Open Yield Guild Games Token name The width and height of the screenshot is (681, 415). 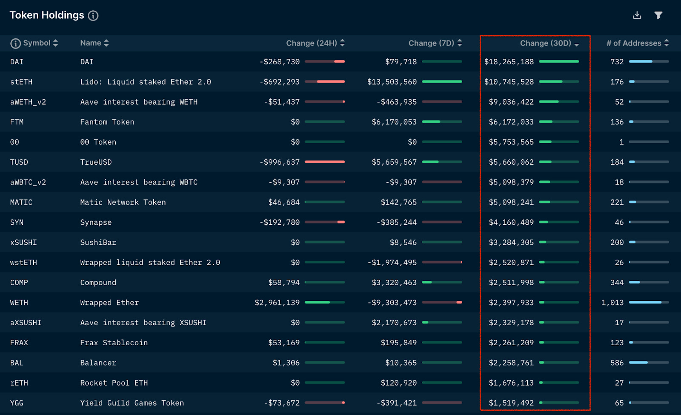tap(132, 403)
